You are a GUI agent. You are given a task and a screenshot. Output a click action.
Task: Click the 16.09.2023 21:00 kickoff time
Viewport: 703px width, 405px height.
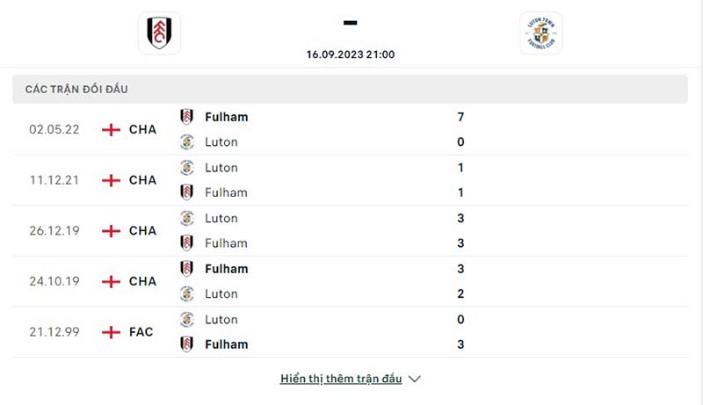pyautogui.click(x=351, y=54)
